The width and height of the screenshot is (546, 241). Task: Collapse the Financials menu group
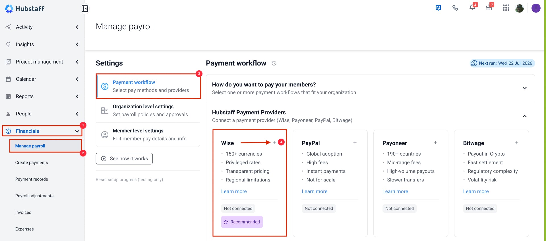42,131
